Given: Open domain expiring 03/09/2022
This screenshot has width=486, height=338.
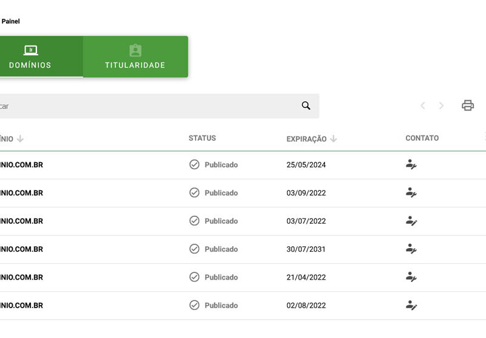Looking at the screenshot, I should [x=21, y=193].
